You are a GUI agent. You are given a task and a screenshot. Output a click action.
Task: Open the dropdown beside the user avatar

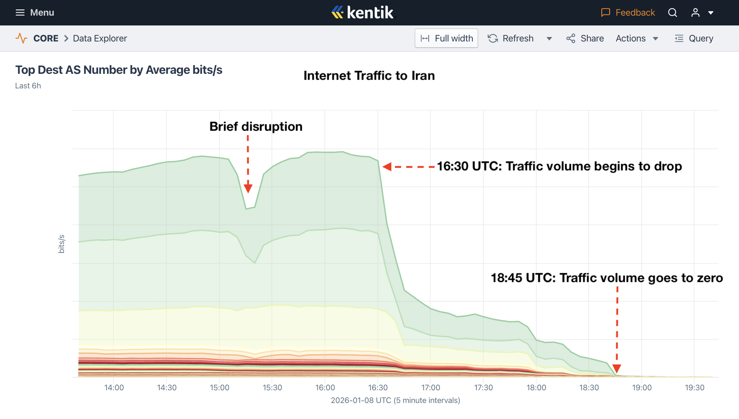pos(711,12)
